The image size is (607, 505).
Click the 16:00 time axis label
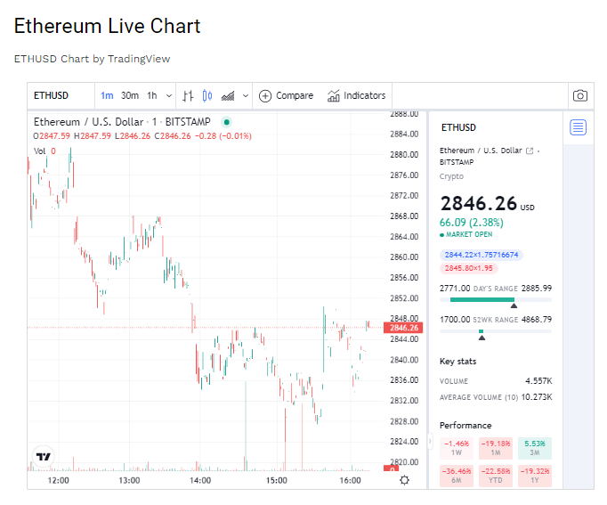point(350,481)
